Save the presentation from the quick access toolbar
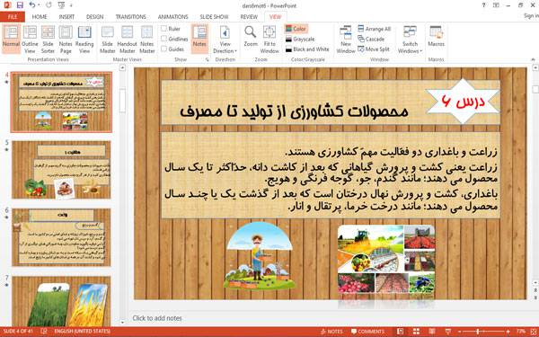539x337 pixels. [x=20, y=5]
